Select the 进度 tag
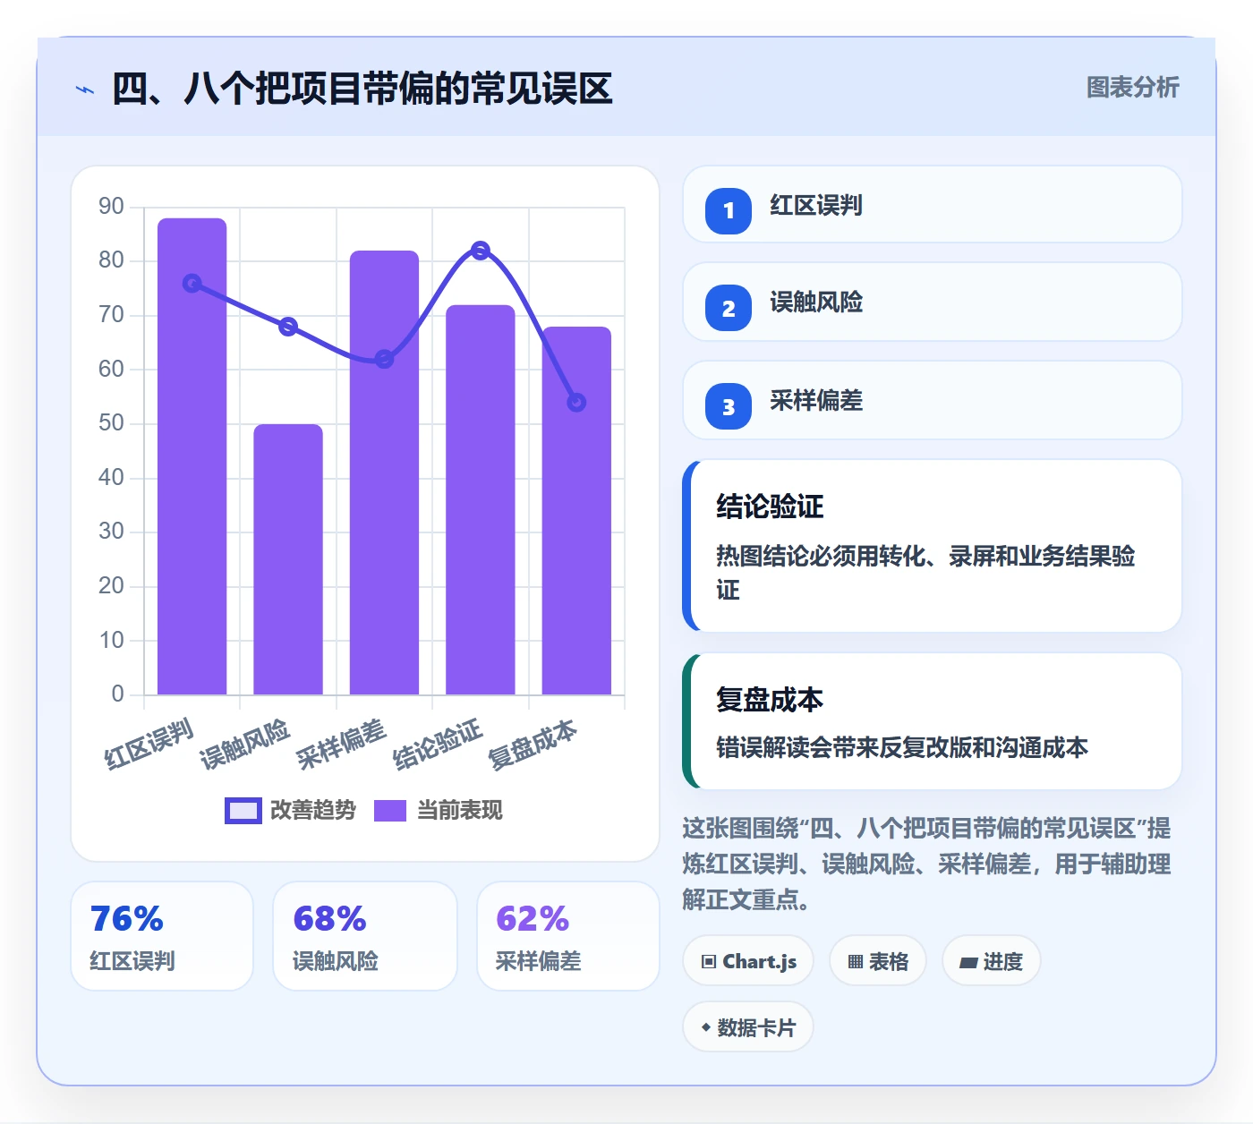This screenshot has width=1253, height=1124. pyautogui.click(x=992, y=961)
